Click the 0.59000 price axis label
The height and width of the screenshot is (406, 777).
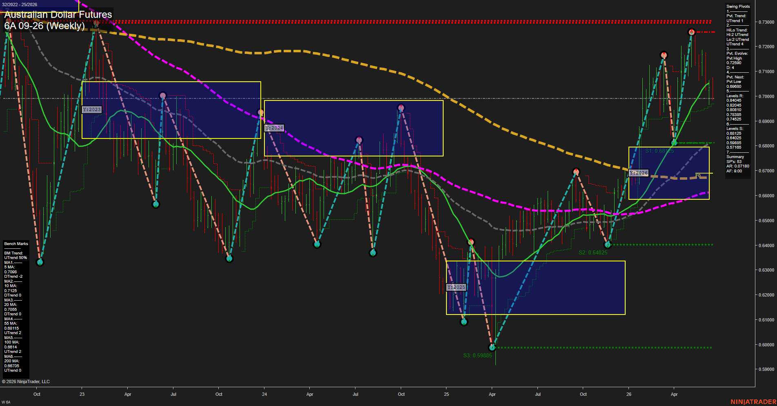click(x=766, y=369)
